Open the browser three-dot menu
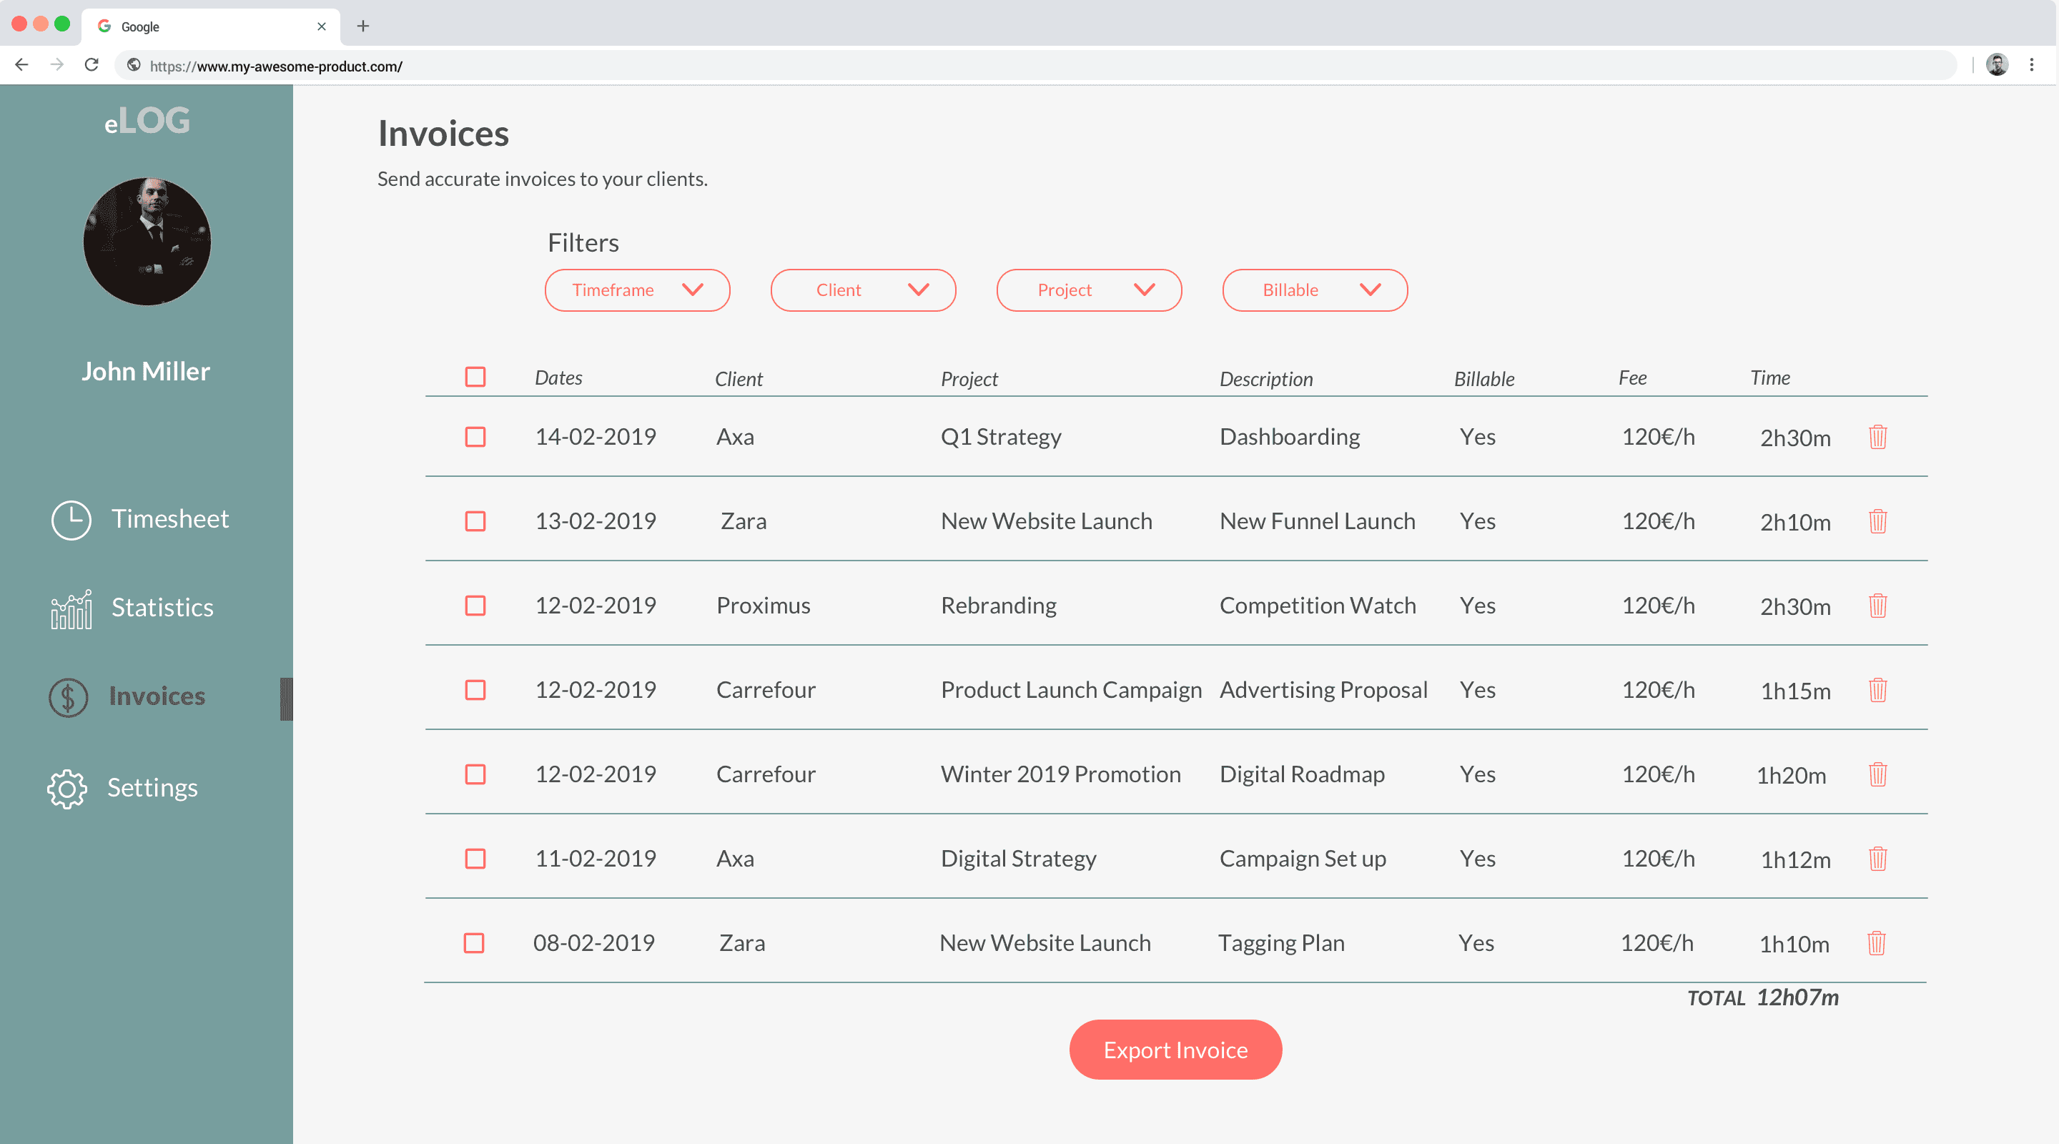Screen dimensions: 2059x1144 pos(2031,65)
